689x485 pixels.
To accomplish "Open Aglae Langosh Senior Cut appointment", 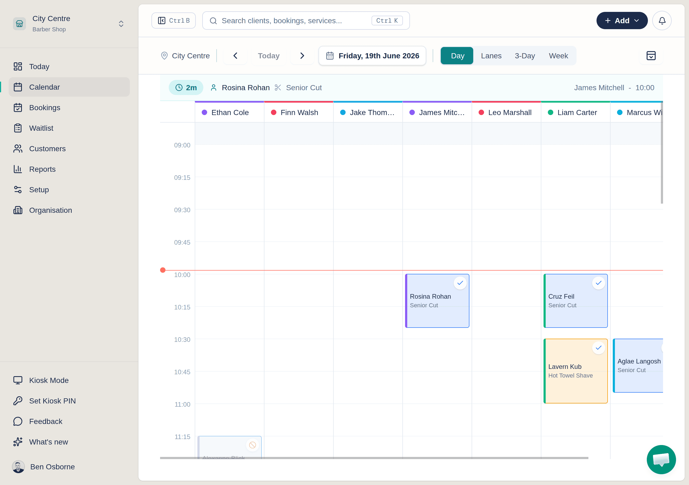I will [x=638, y=366].
